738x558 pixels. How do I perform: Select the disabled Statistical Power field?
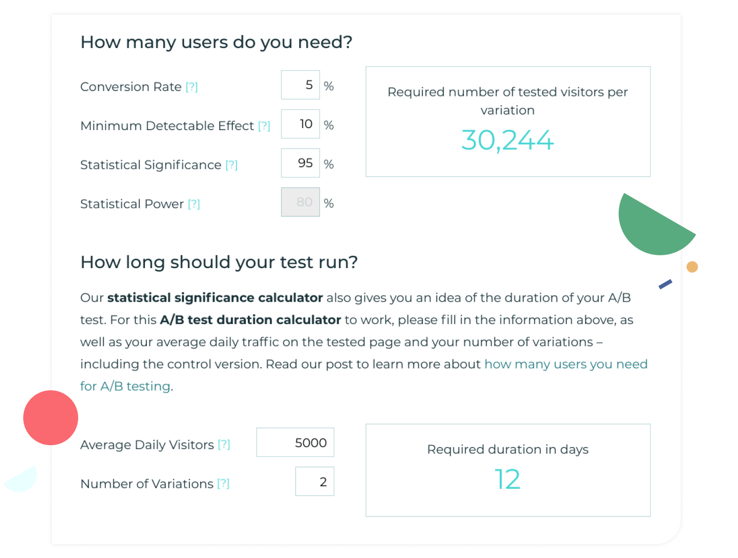click(300, 202)
